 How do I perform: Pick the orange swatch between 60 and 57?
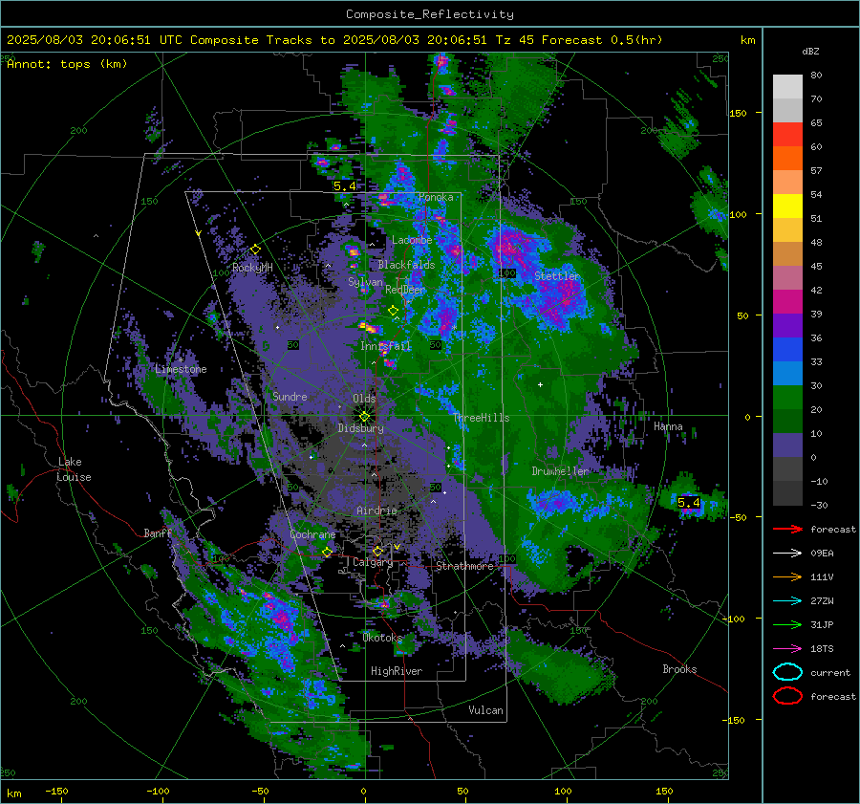coord(787,158)
